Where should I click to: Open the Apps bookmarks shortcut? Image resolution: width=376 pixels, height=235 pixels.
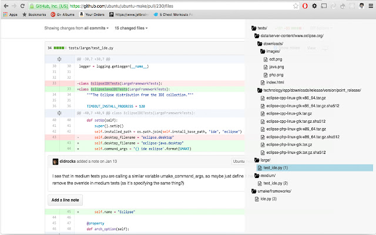click(9, 15)
